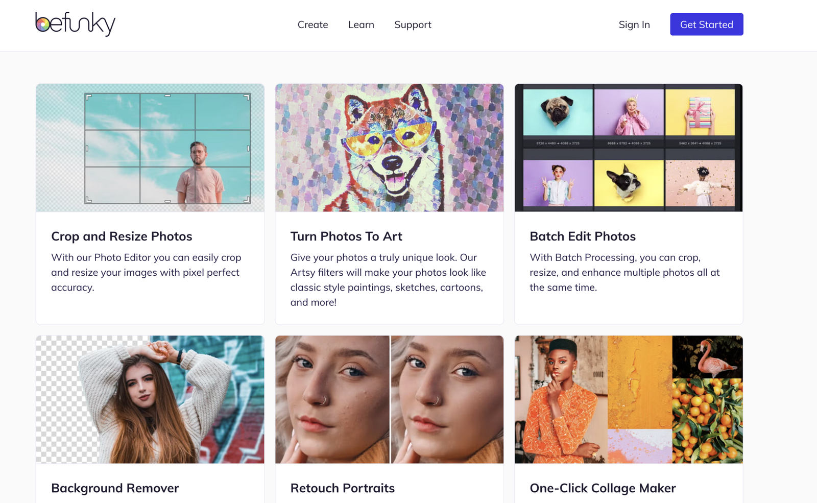817x503 pixels.
Task: Open the collage maker sample image
Action: click(629, 399)
